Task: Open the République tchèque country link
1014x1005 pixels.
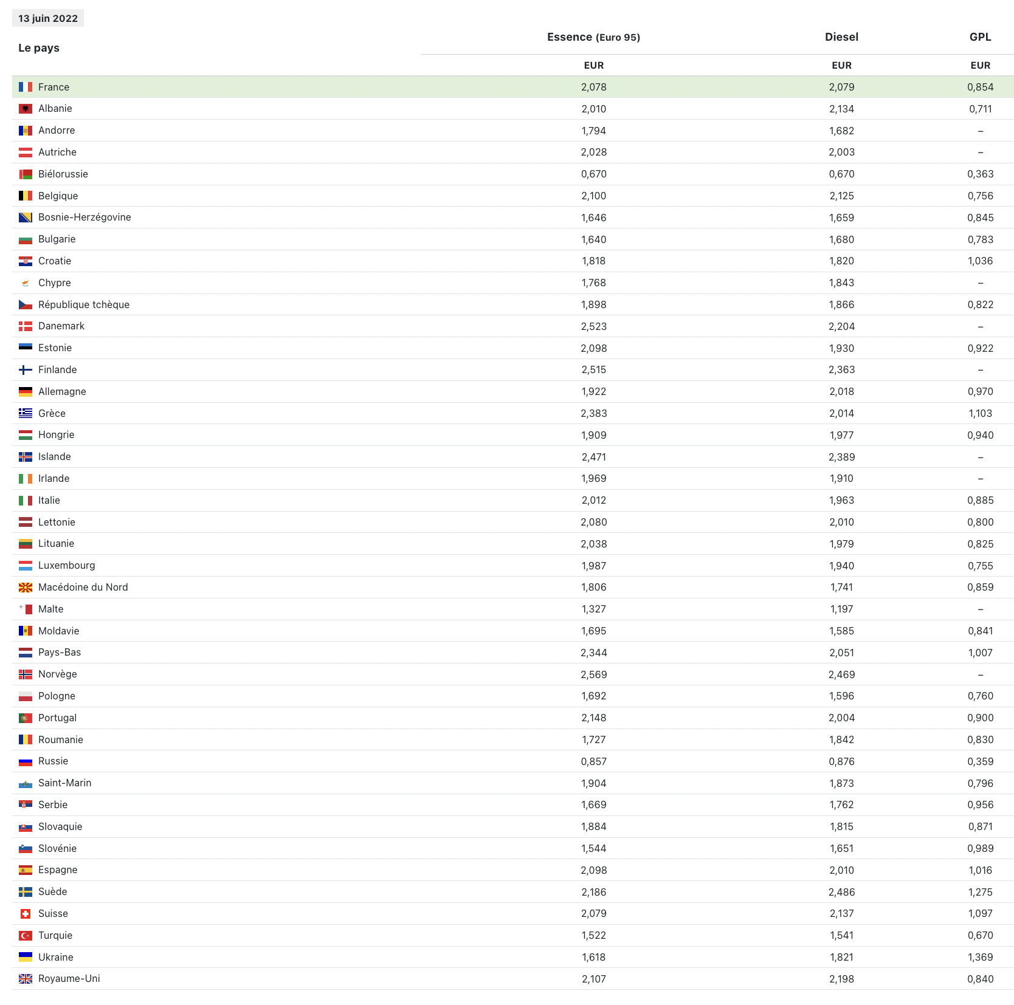Action: pos(84,305)
